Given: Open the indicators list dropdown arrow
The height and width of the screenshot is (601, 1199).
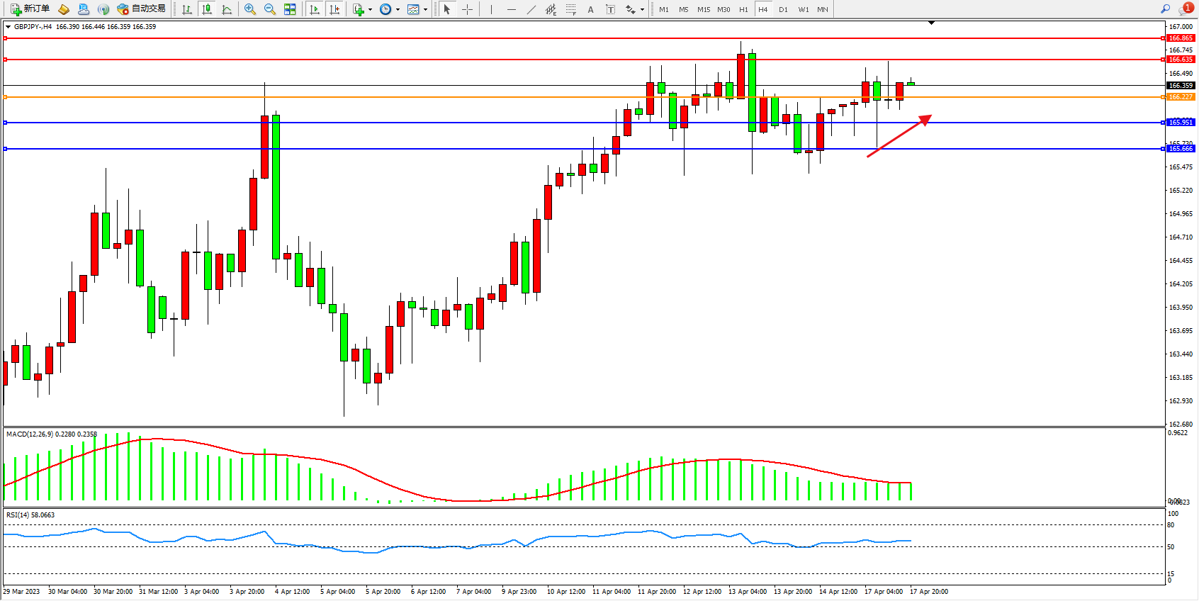Looking at the screenshot, I should (370, 10).
